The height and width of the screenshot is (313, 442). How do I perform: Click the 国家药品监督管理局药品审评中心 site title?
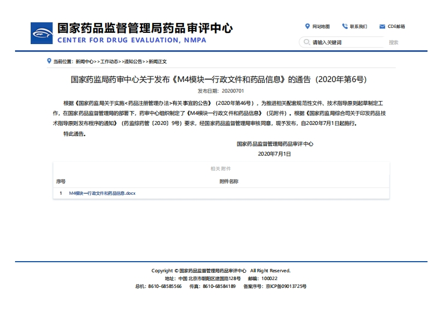(145, 28)
